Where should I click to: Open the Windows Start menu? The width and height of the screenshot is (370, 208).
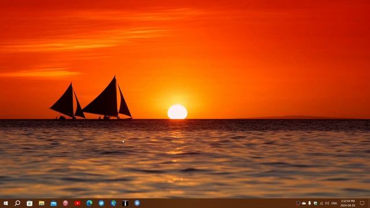click(x=6, y=203)
